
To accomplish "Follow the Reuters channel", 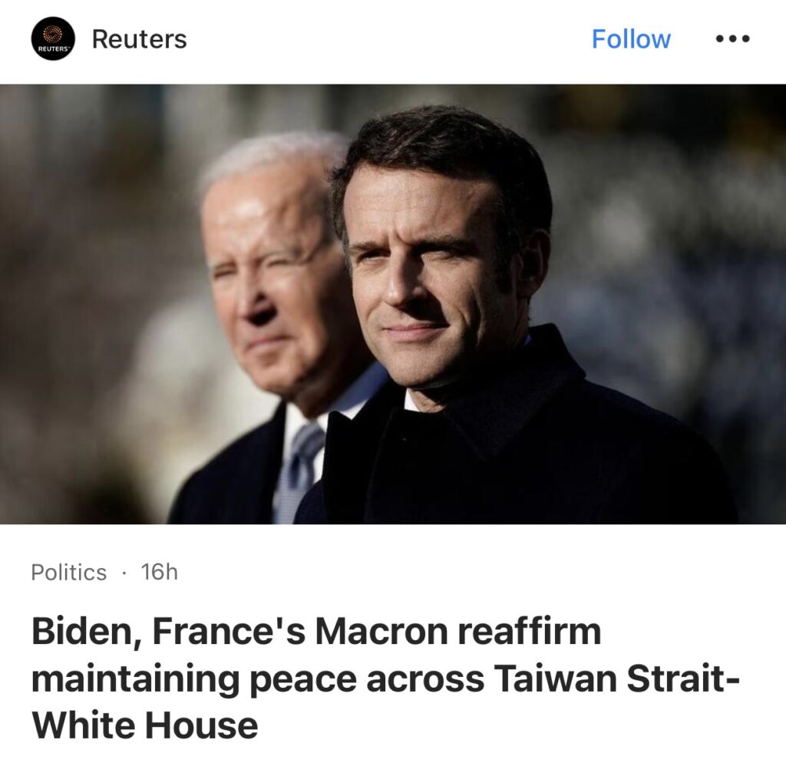I will (631, 38).
